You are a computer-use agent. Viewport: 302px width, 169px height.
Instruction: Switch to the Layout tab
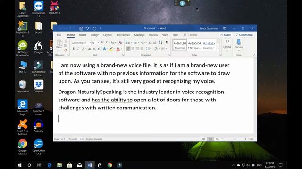pos(108,35)
